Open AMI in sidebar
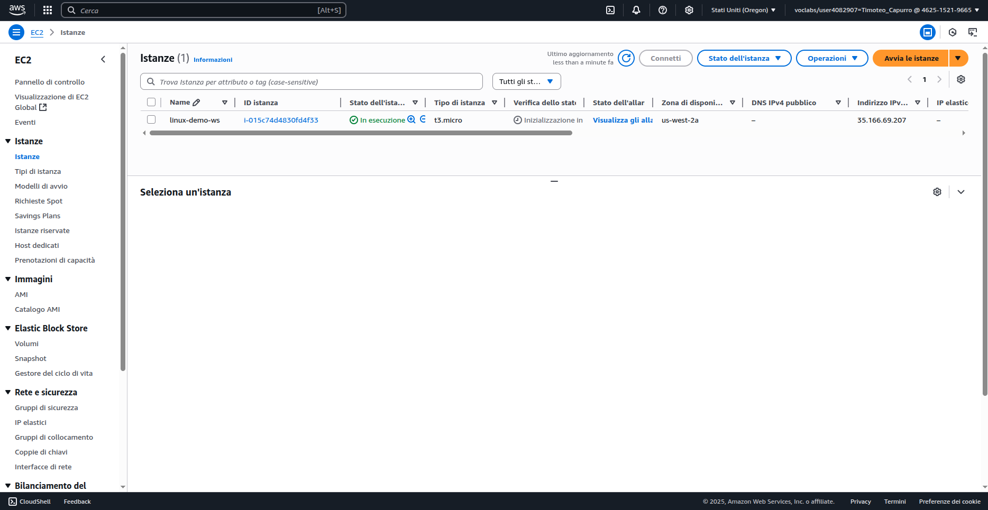 tap(21, 294)
